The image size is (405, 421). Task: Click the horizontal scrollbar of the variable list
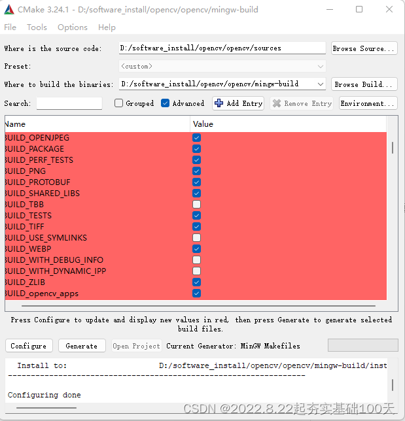click(x=198, y=305)
